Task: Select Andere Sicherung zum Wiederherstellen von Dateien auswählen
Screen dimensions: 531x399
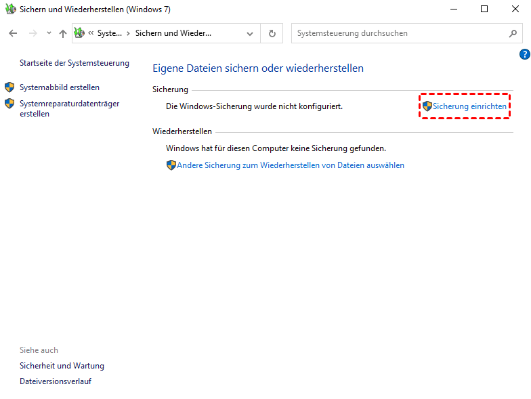Action: click(x=291, y=165)
